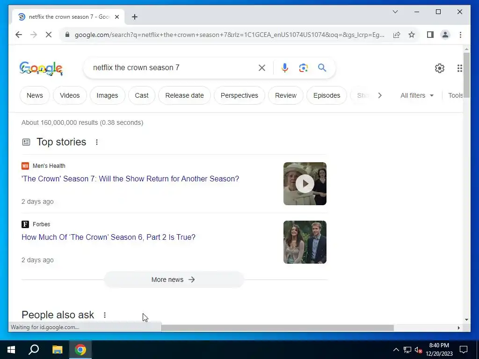
Task: Click the More news button
Action: click(174, 280)
